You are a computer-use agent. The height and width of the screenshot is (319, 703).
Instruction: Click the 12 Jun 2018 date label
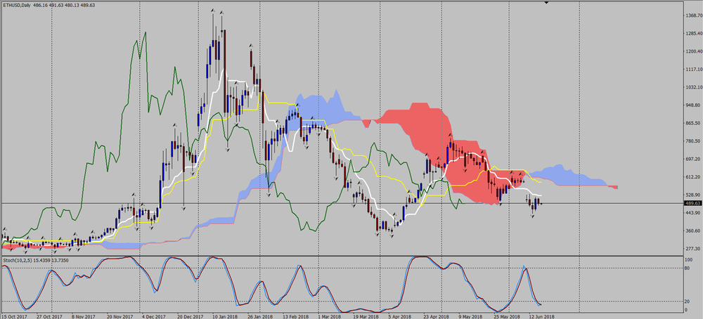pos(541,316)
